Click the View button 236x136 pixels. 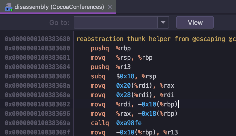pyautogui.click(x=195, y=22)
